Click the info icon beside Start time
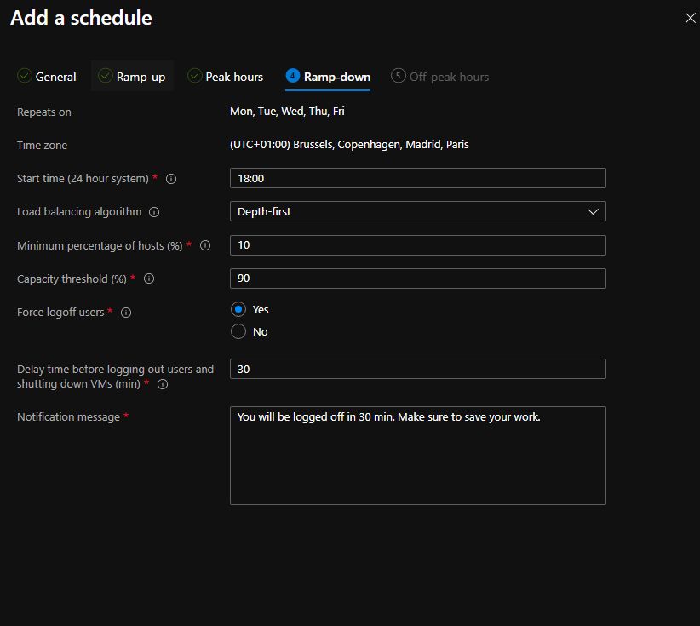The image size is (700, 626). (x=172, y=179)
